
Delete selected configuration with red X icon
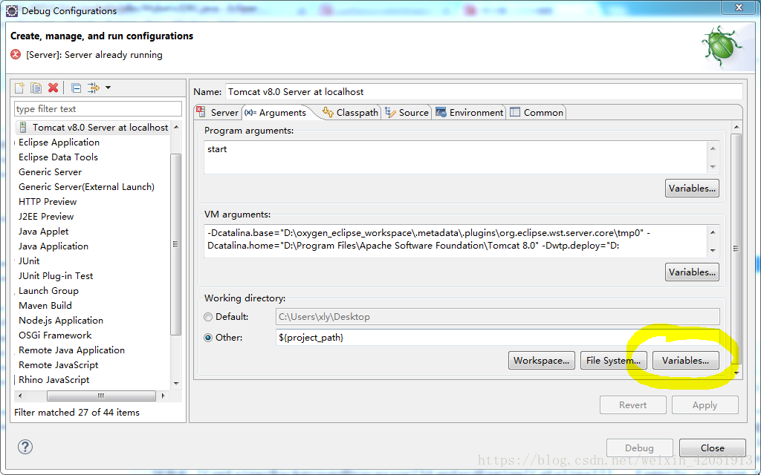point(53,88)
